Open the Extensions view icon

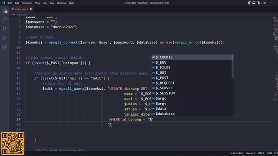[x=5, y=47]
